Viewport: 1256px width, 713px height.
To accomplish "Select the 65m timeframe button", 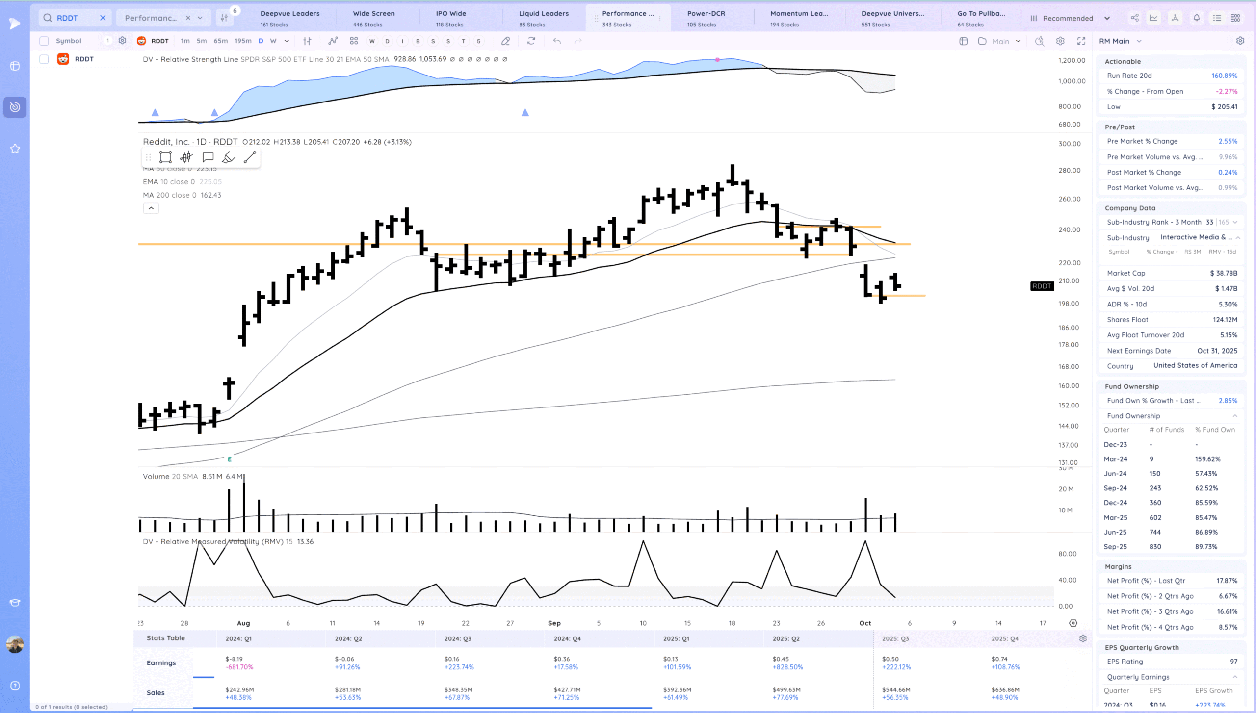I will tap(221, 41).
